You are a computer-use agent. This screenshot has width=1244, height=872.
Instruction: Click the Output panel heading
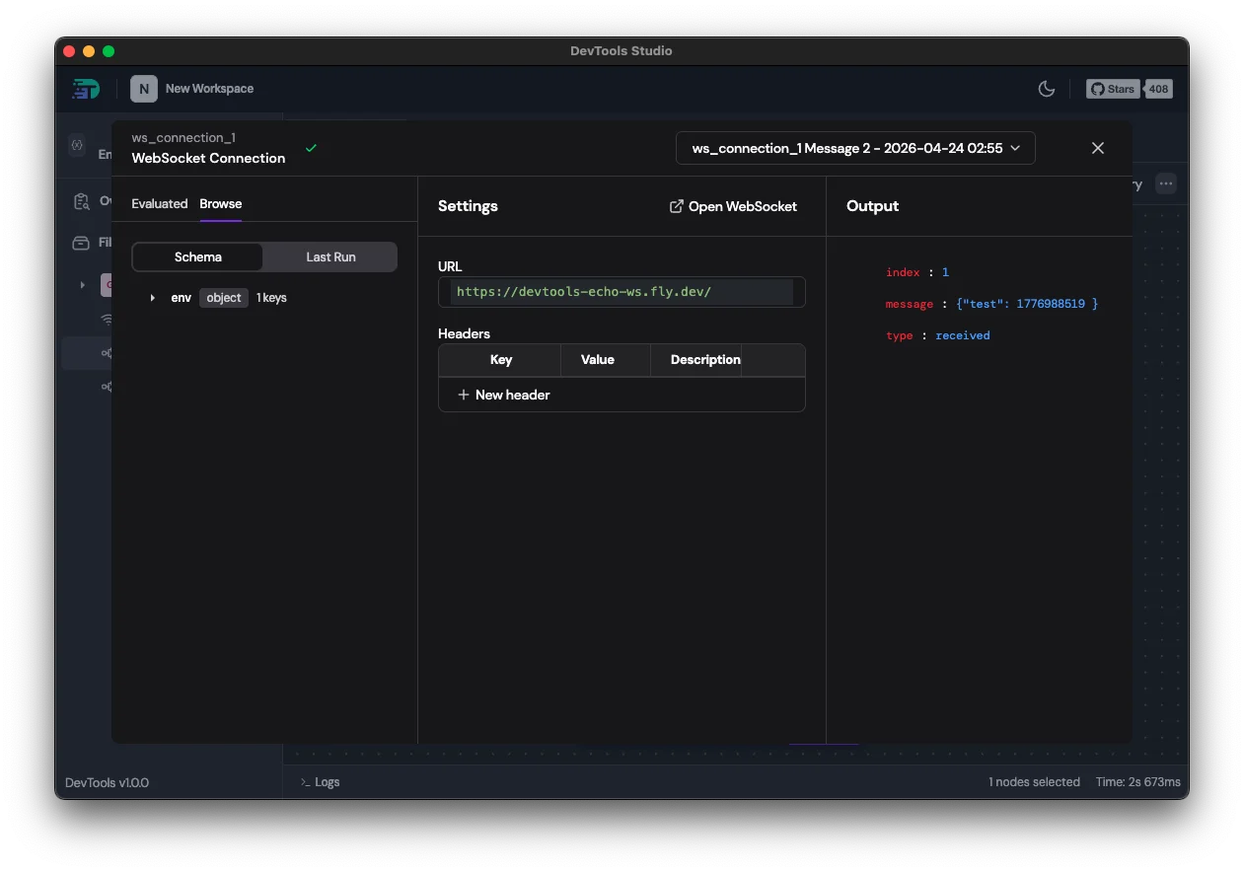click(872, 206)
